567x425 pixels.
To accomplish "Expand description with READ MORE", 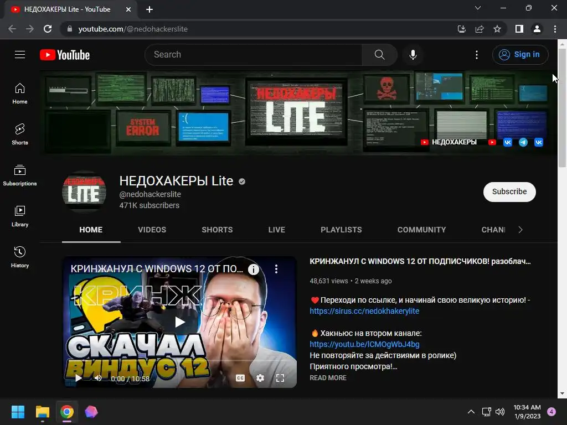I will click(x=328, y=377).
